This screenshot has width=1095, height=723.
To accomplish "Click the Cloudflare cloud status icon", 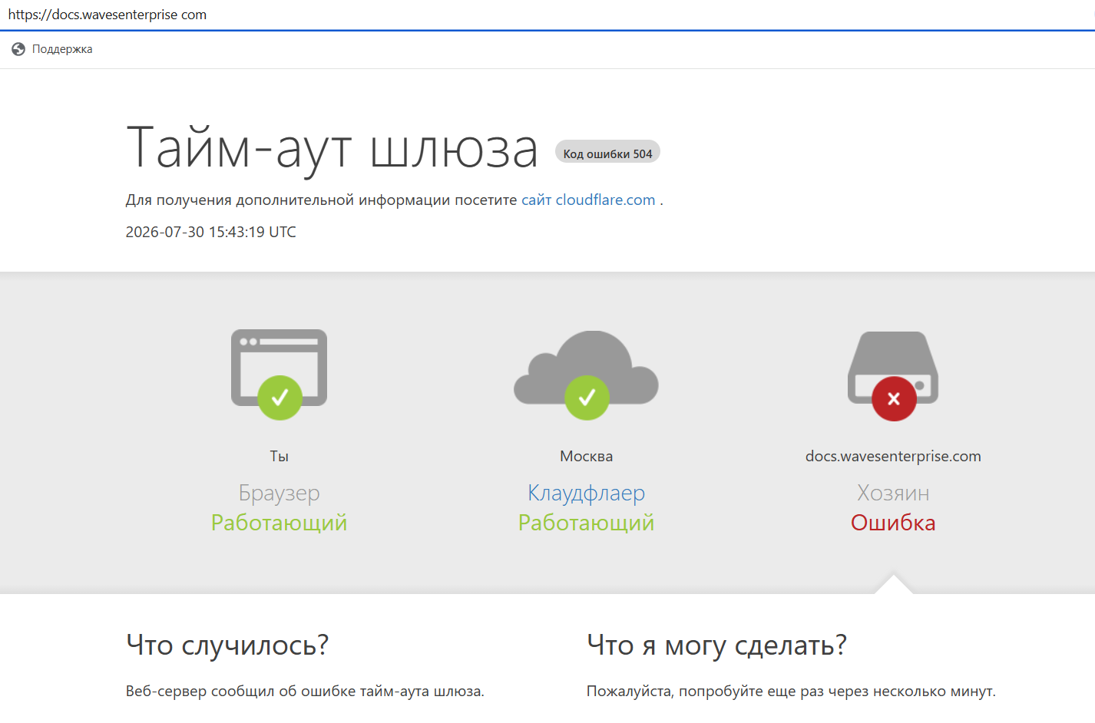I will tap(586, 375).
